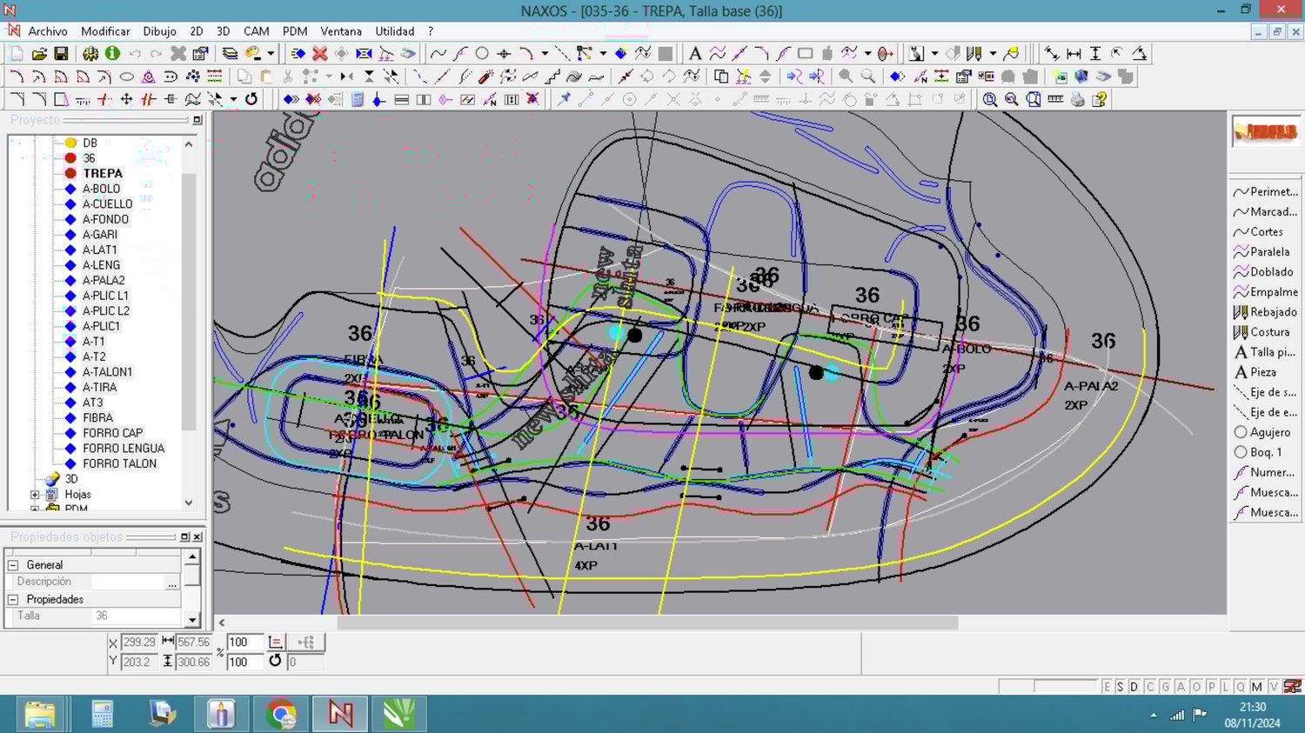Open File Explorer from the Windows taskbar
Image resolution: width=1305 pixels, height=733 pixels.
40,714
